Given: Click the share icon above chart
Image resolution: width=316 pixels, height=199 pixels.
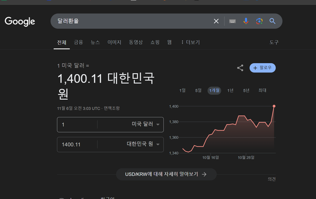Looking at the screenshot, I should point(240,68).
